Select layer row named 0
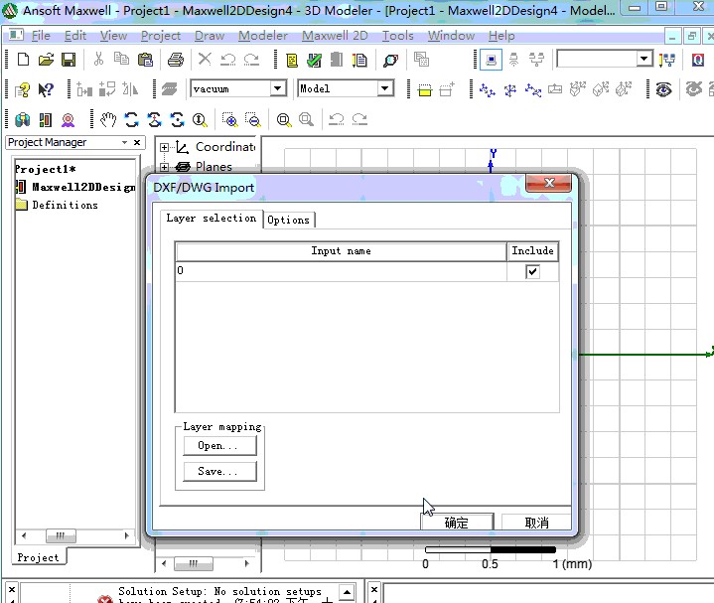The width and height of the screenshot is (714, 603). (341, 271)
